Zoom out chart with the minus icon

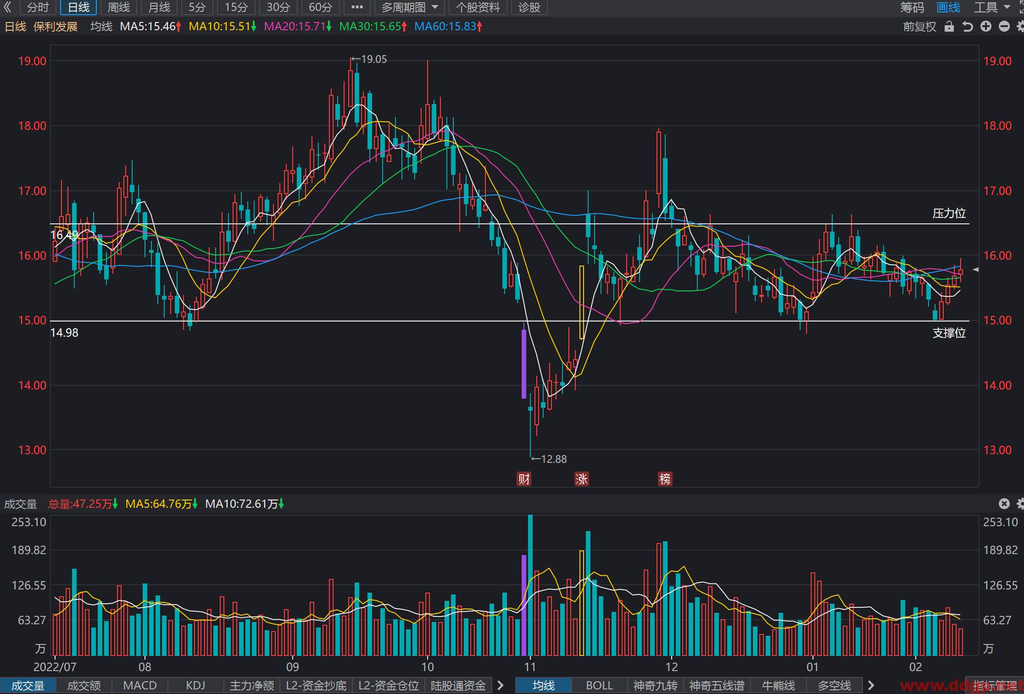coord(1004,27)
